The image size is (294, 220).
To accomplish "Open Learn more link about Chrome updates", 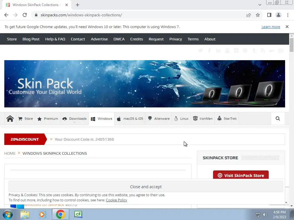I will pyautogui.click(x=271, y=27).
